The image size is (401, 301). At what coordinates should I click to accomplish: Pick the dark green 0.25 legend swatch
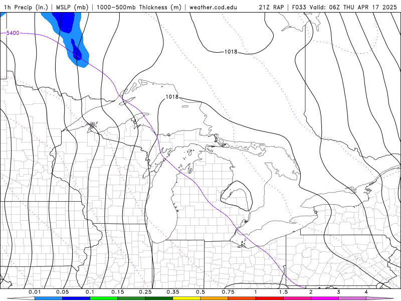(x=159, y=298)
